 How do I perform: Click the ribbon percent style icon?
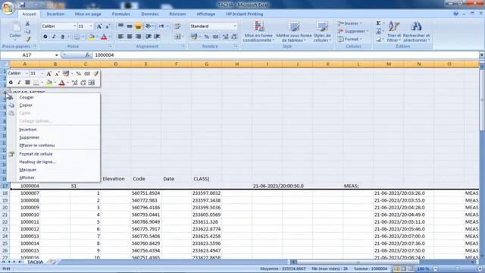[206, 37]
